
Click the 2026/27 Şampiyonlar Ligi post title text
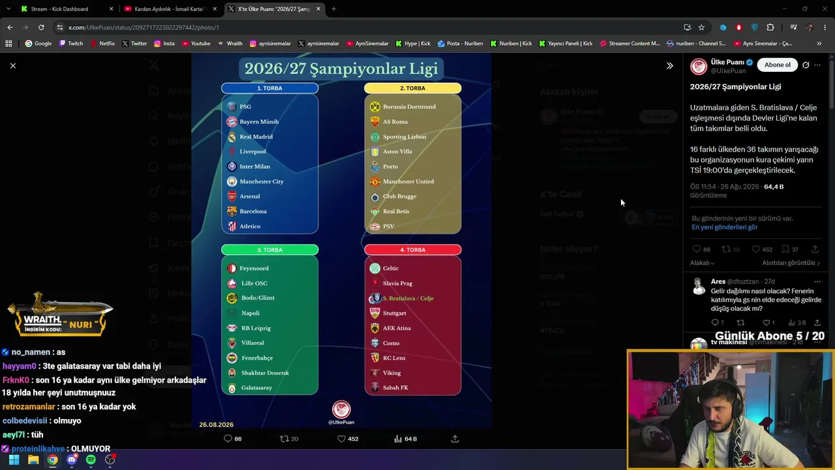(735, 87)
